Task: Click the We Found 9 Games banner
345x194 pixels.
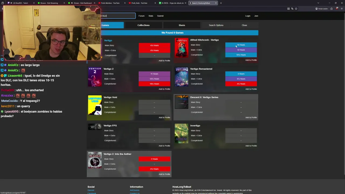Action: coord(172,33)
